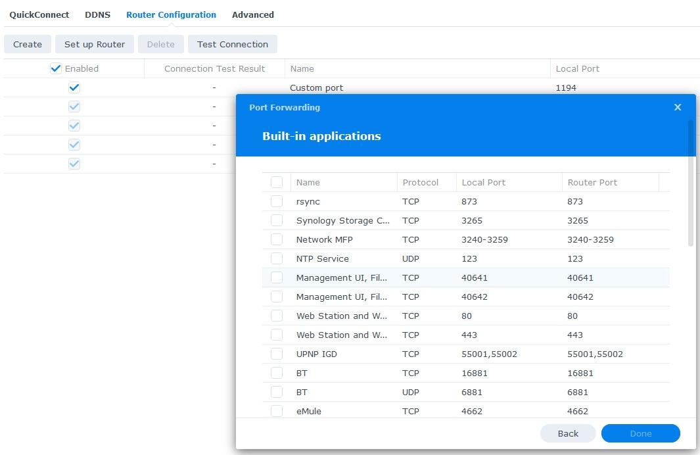Switch to the QuickConnect tab

pos(39,14)
